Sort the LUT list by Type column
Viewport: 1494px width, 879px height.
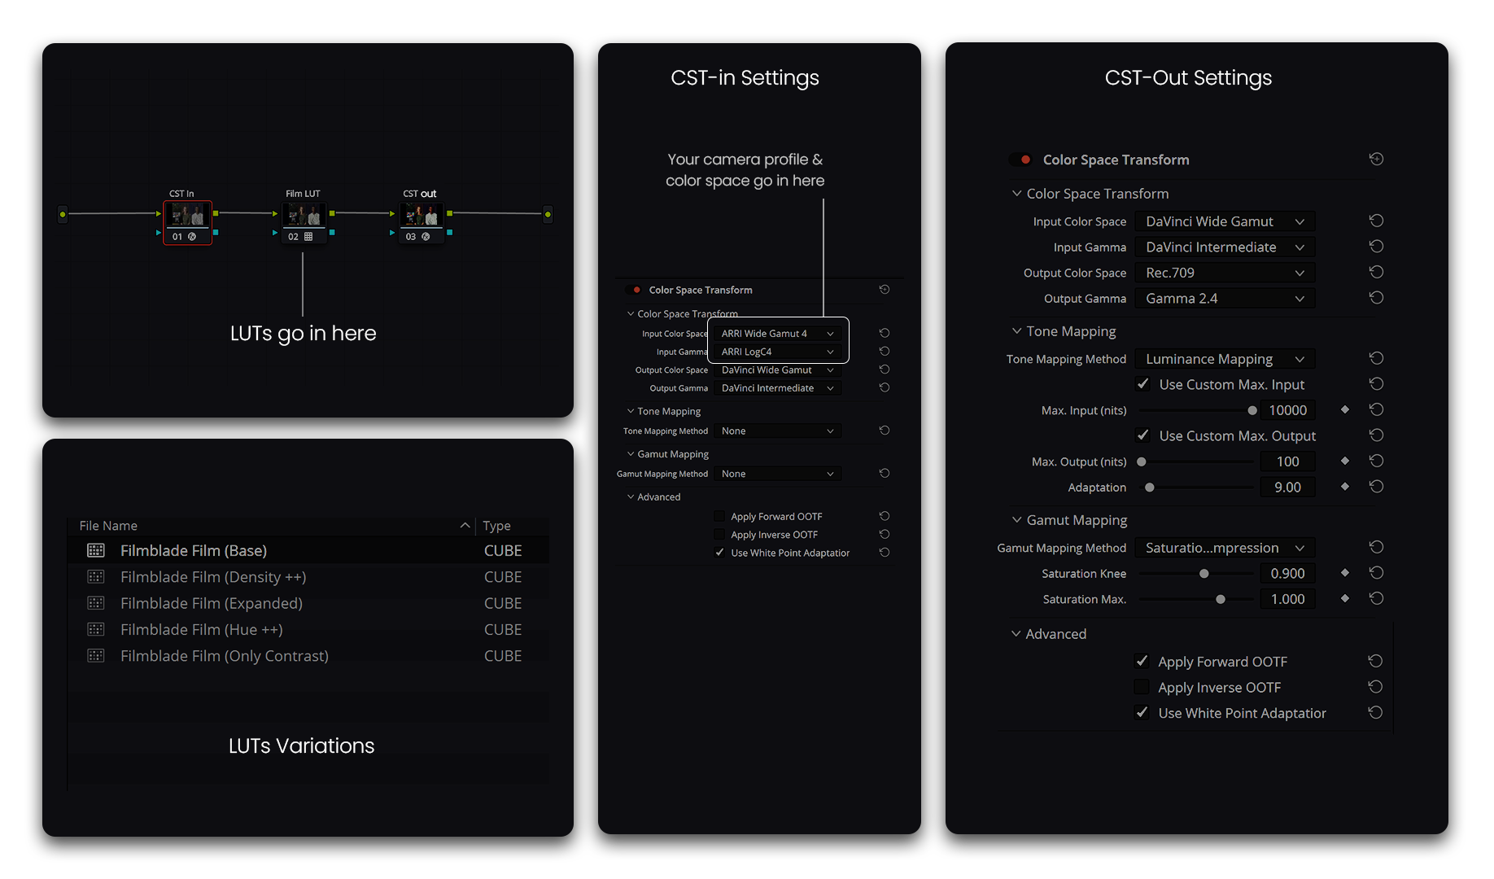click(496, 526)
